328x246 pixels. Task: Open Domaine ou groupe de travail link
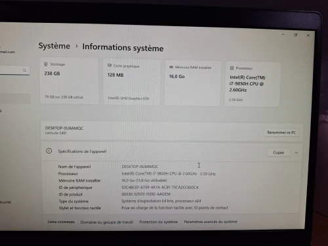[x=107, y=222]
